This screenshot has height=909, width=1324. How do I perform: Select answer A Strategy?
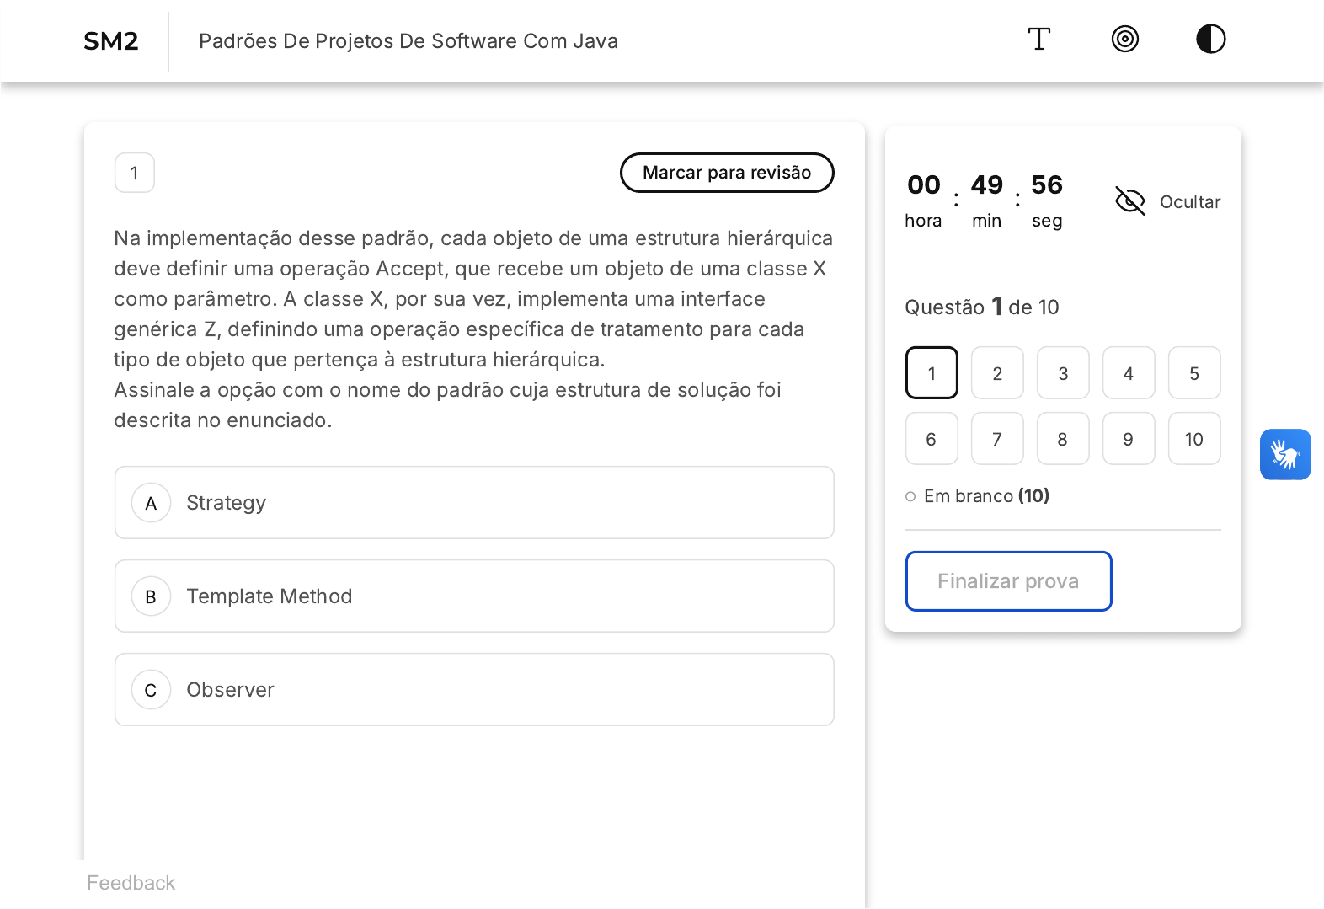[x=474, y=503]
